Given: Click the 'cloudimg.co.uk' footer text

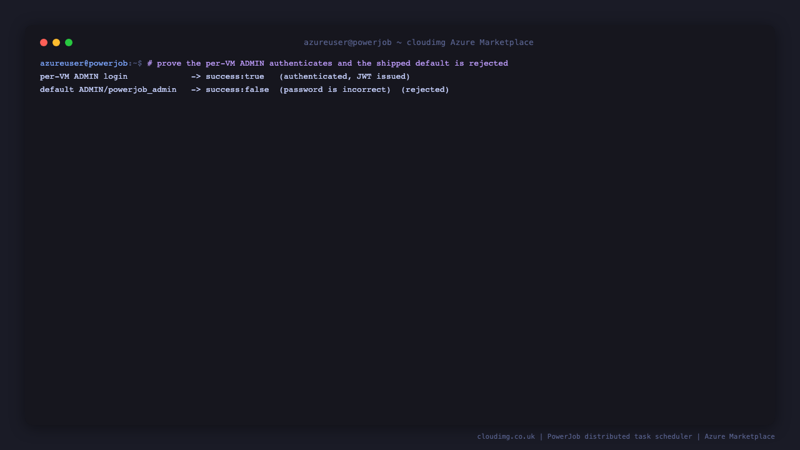Looking at the screenshot, I should [506, 436].
